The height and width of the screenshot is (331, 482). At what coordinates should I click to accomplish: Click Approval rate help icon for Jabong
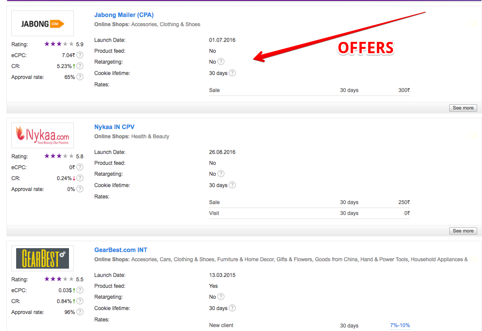pos(80,77)
